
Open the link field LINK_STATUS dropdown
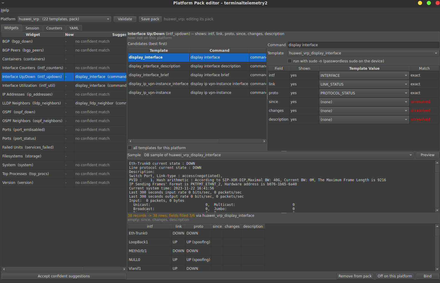pos(364,84)
